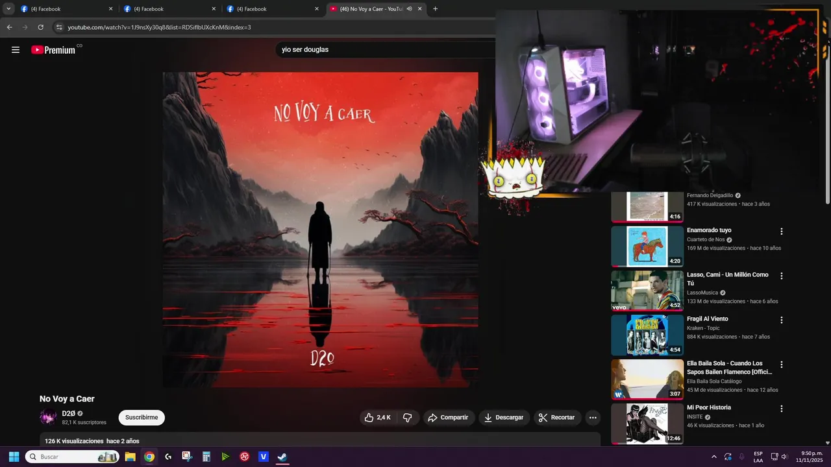Open the Windows Start menu
Viewport: 831px width, 467px height.
[14, 457]
